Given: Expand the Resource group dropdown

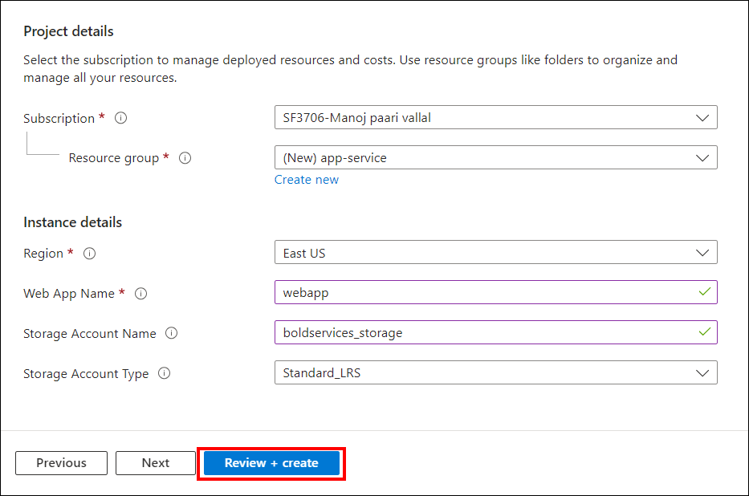Looking at the screenshot, I should pyautogui.click(x=495, y=158).
